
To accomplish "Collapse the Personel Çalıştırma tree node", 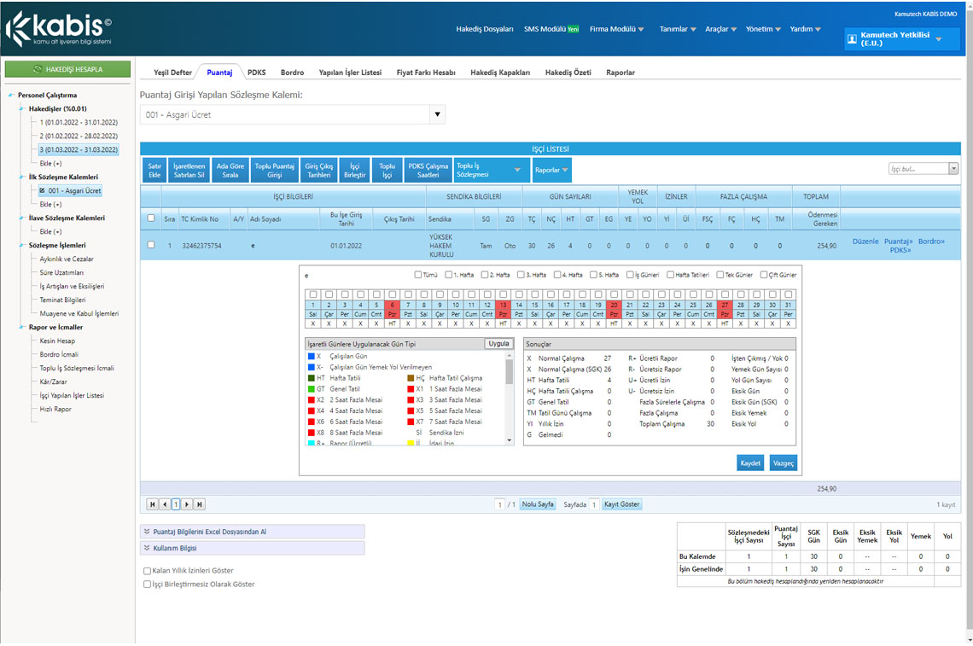I will 11,95.
